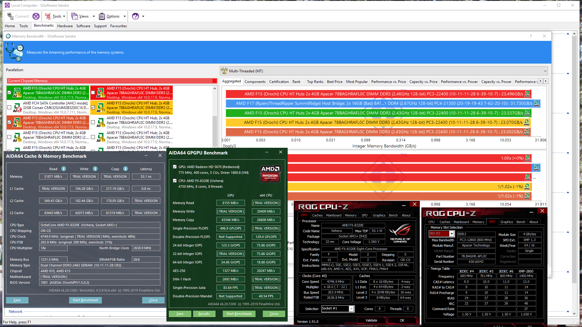Click the AMD icon at end of 1.00x (+0%) bar
Screen dimensions: 582x327
click(x=528, y=158)
